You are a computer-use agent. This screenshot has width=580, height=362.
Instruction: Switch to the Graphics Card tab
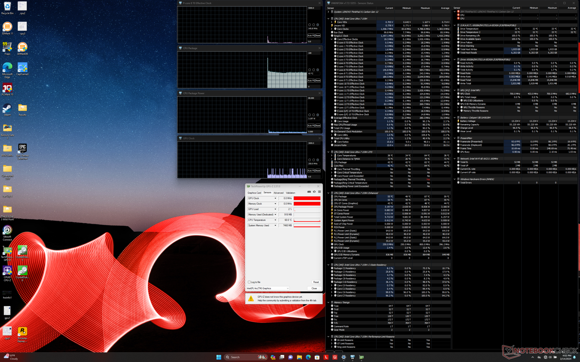pyautogui.click(x=254, y=193)
